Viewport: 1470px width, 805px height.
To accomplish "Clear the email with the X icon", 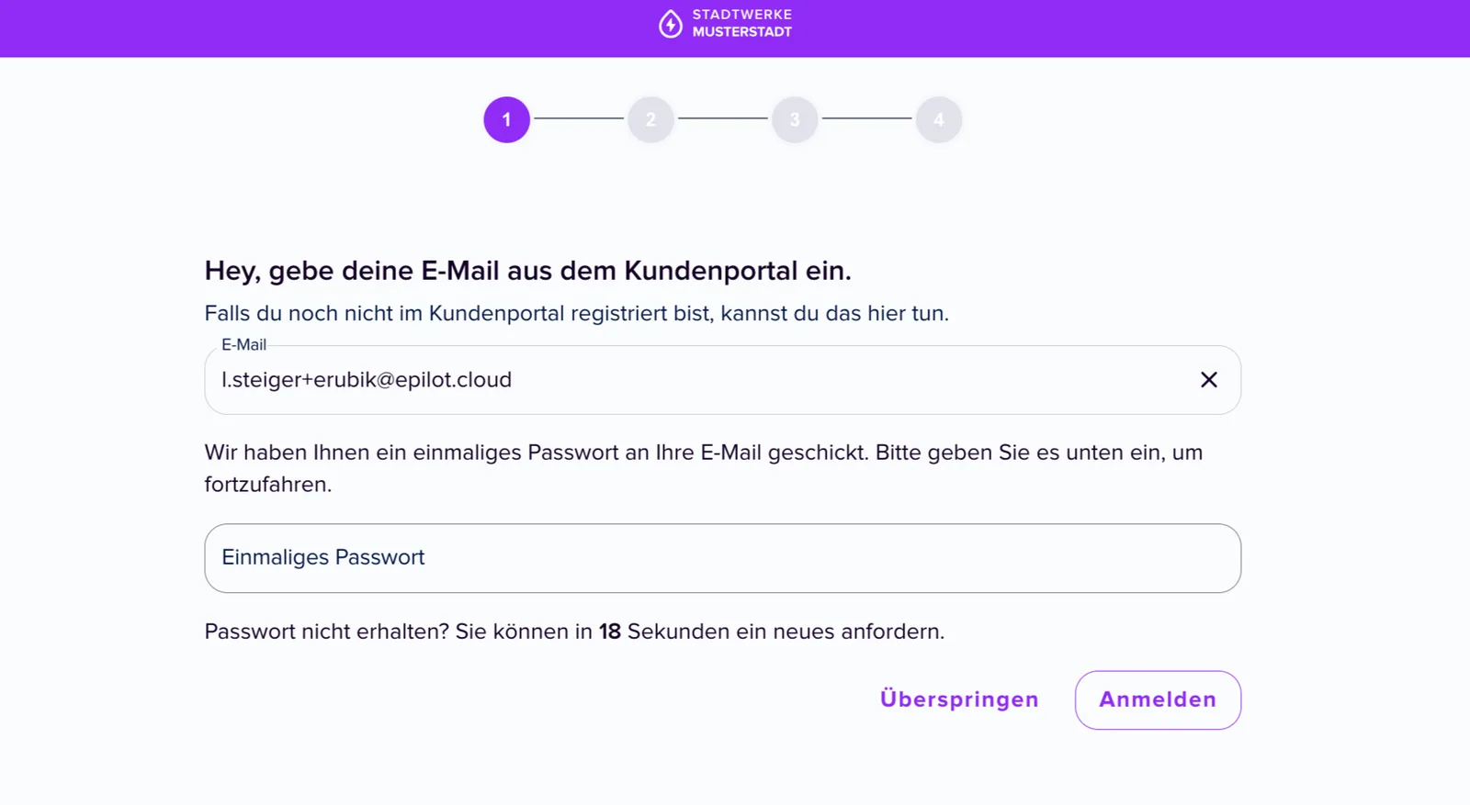I will pyautogui.click(x=1208, y=380).
